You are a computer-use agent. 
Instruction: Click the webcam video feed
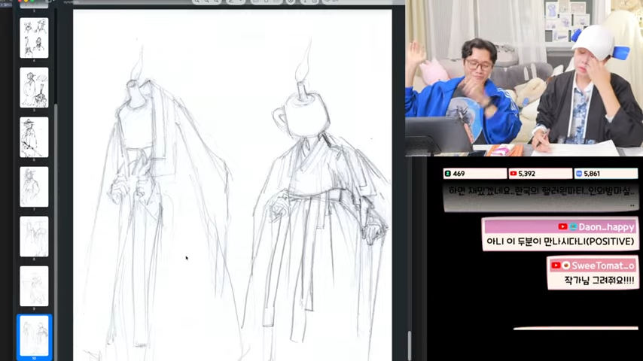pyautogui.click(x=524, y=78)
